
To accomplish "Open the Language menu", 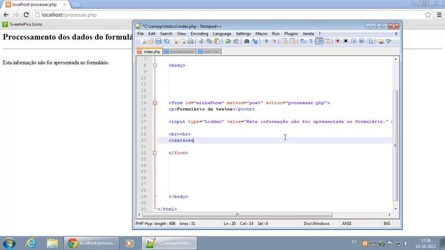I will tap(222, 33).
